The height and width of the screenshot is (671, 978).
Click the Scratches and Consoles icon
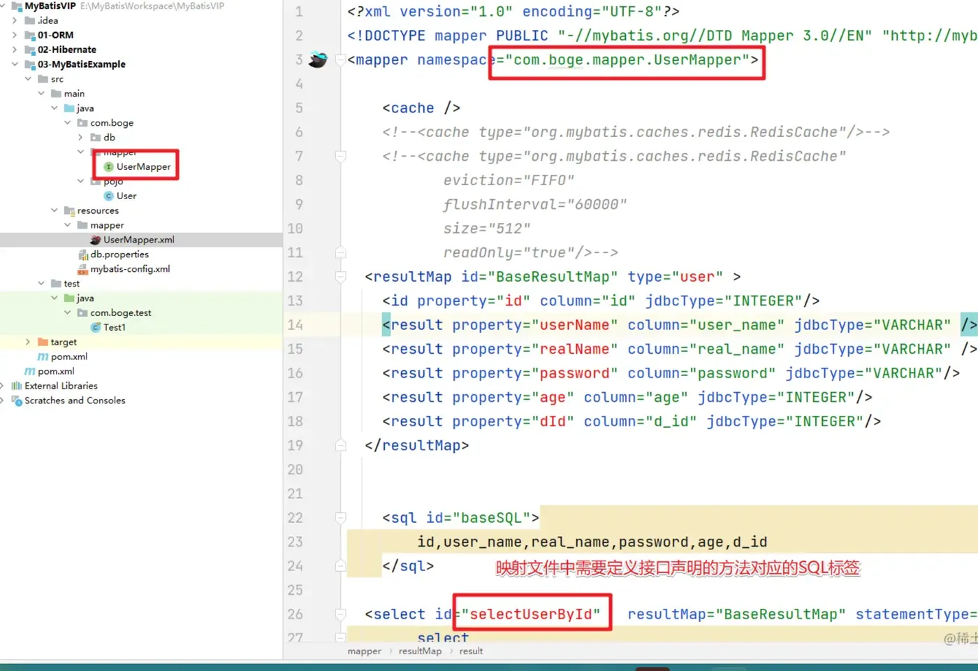[x=17, y=401]
